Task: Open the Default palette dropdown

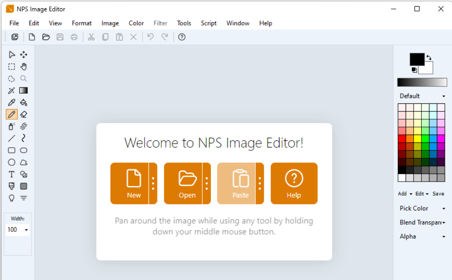Action: (421, 96)
